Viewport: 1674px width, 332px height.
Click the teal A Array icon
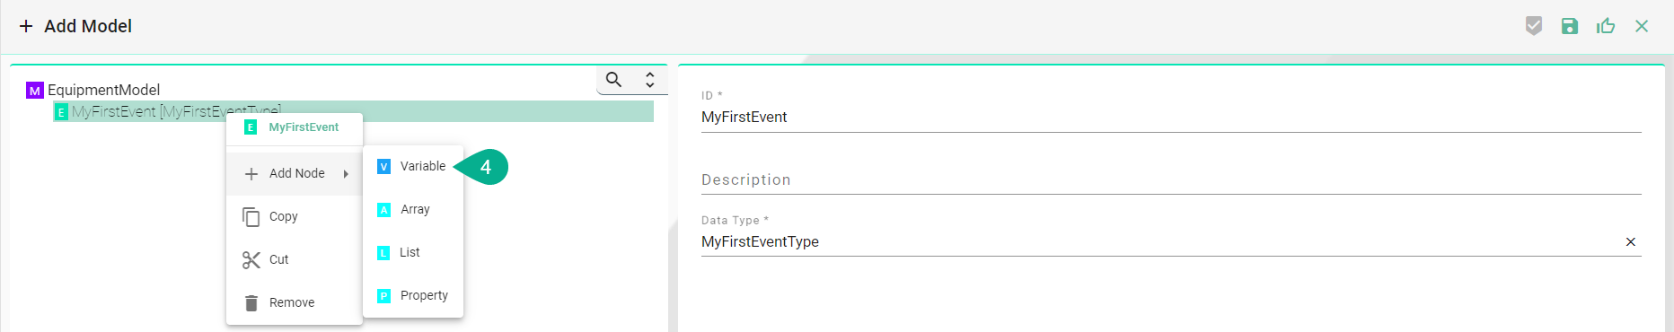tap(383, 209)
